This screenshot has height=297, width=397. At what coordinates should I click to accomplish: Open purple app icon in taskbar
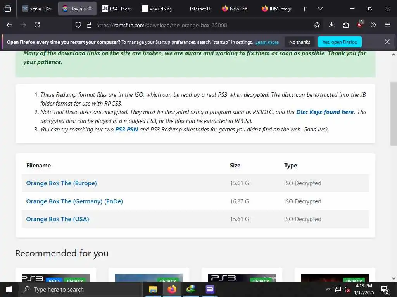[210, 289]
